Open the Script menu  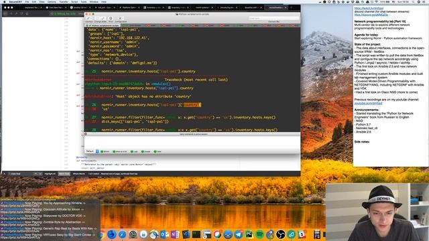74,1
